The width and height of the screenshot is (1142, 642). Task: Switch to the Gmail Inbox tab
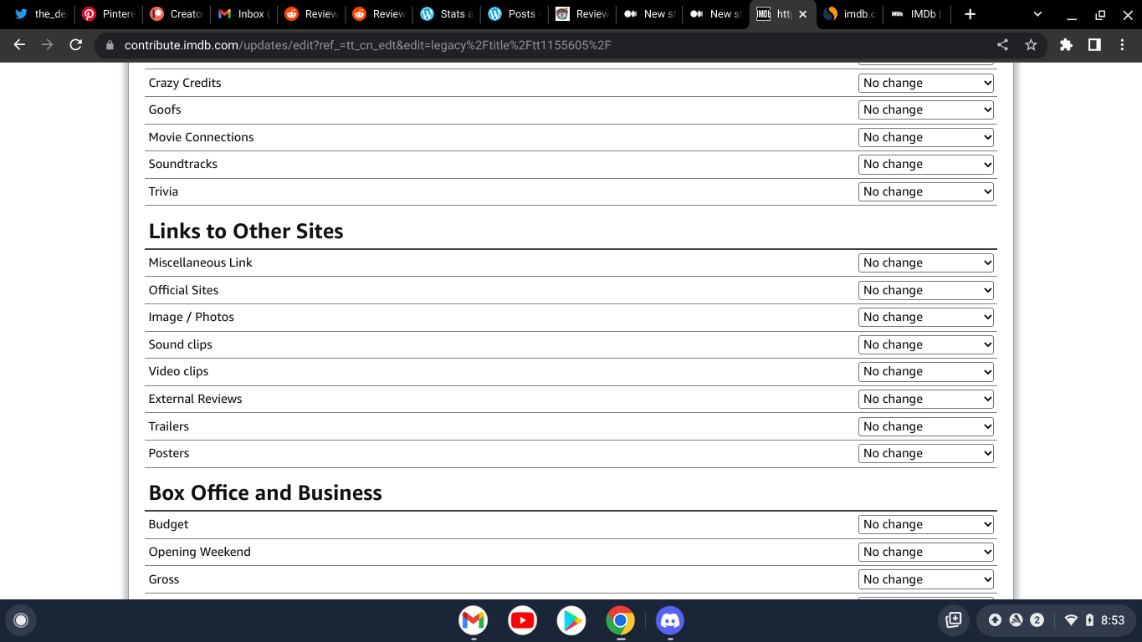[243, 14]
